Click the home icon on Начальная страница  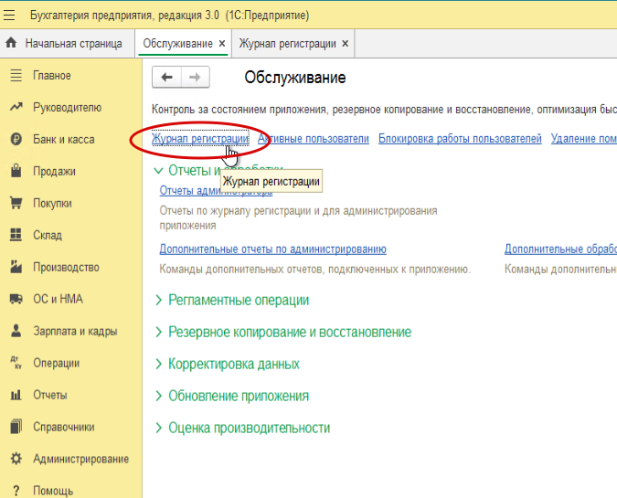pos(12,43)
